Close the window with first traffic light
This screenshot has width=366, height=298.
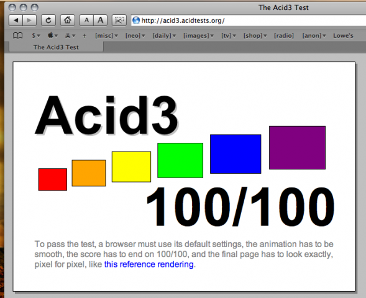[12, 7]
